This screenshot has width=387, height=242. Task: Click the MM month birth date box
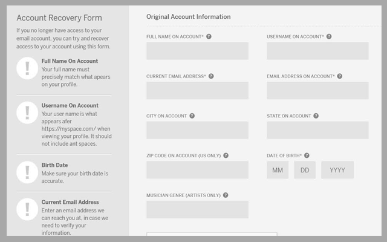click(278, 170)
